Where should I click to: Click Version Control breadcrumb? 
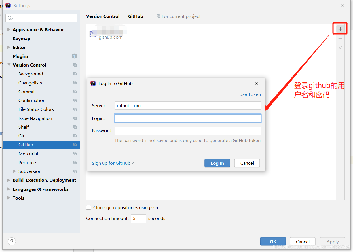tap(103, 16)
